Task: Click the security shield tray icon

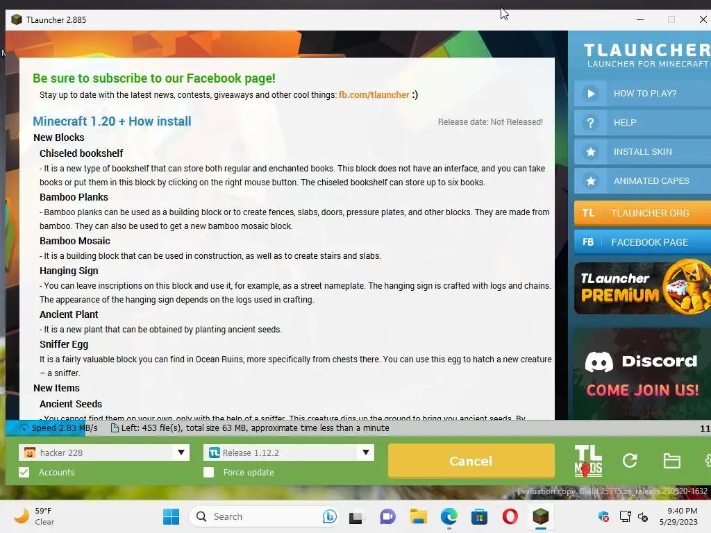Action: (x=603, y=516)
